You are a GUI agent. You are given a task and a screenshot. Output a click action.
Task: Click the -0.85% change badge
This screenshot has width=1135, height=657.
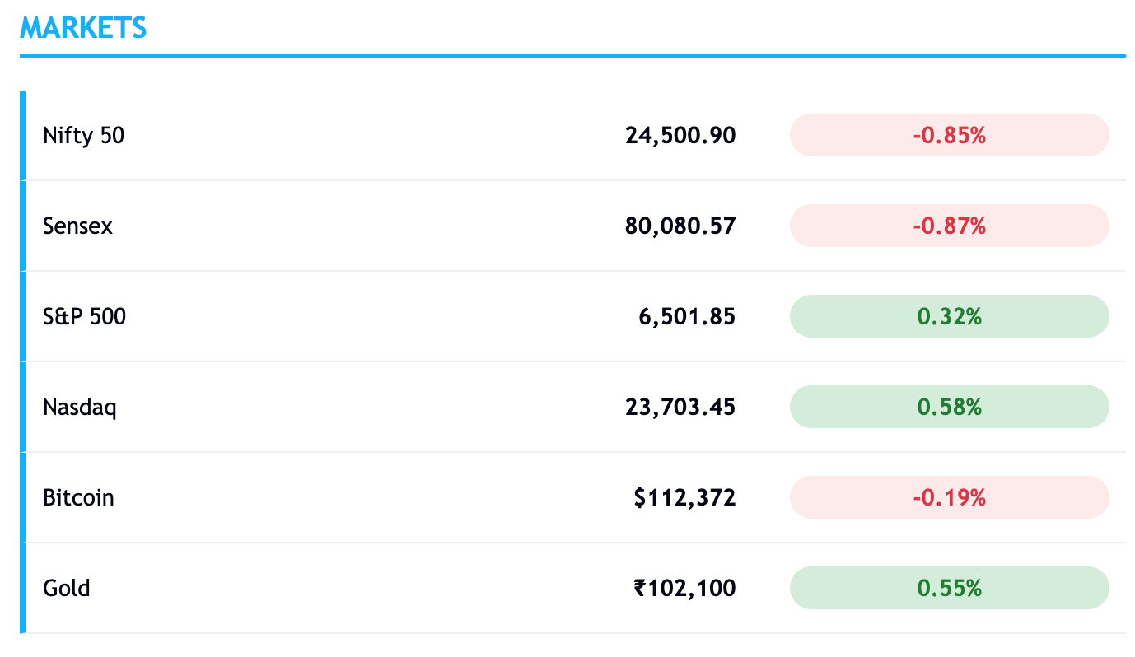click(x=950, y=135)
